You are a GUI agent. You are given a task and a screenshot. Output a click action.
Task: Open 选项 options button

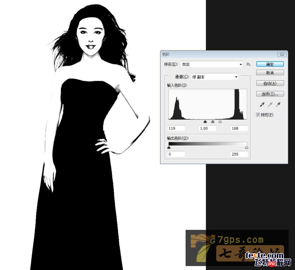270,94
